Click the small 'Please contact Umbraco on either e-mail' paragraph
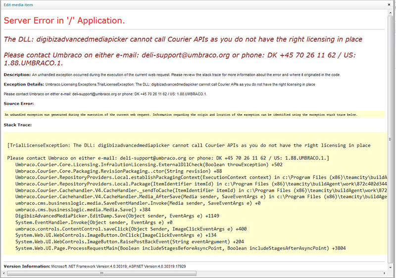 [105, 94]
